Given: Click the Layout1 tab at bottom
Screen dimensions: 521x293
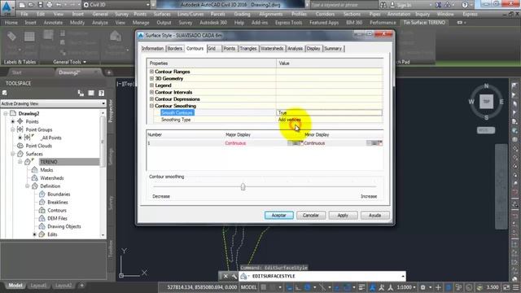Looking at the screenshot, I should click(38, 286).
